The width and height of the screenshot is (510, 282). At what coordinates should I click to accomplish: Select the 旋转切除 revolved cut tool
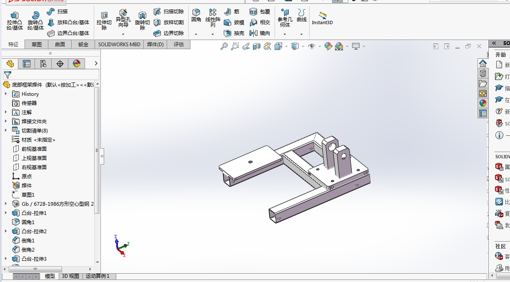pos(142,21)
